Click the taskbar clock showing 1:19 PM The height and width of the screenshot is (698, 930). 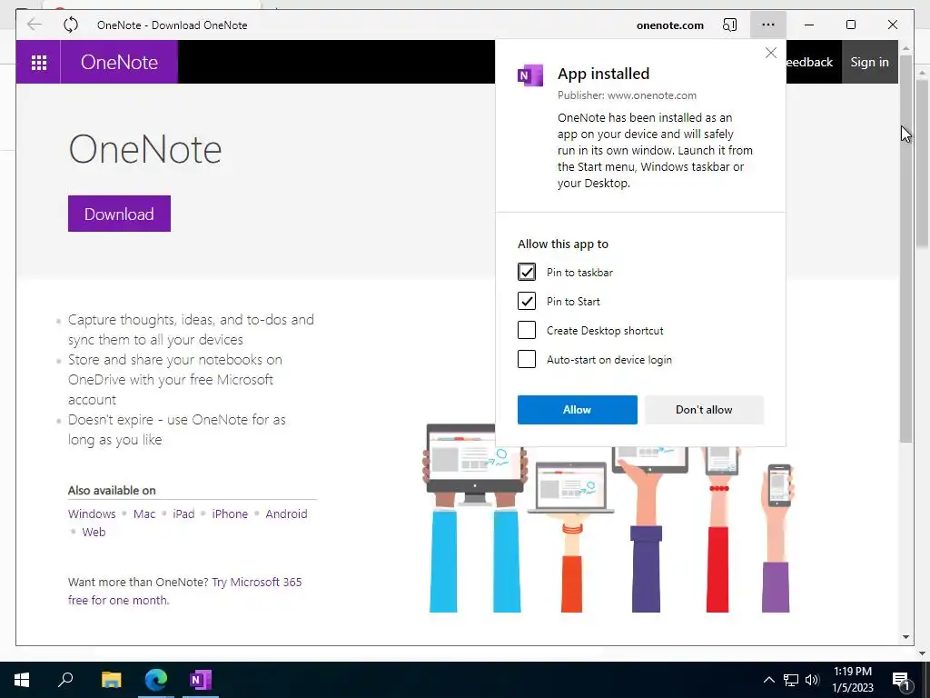(x=853, y=680)
